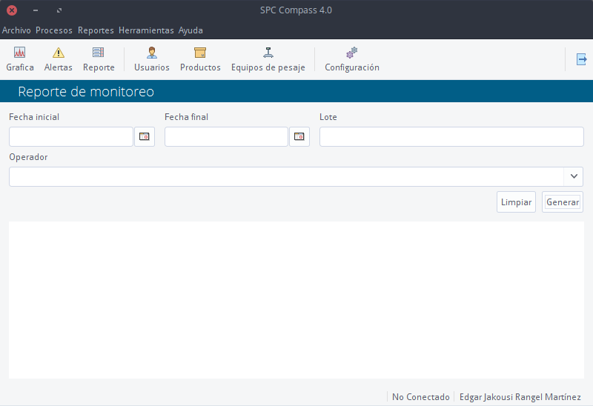The height and width of the screenshot is (406, 593).
Task: Expand the Operador dropdown arrow
Action: (574, 176)
